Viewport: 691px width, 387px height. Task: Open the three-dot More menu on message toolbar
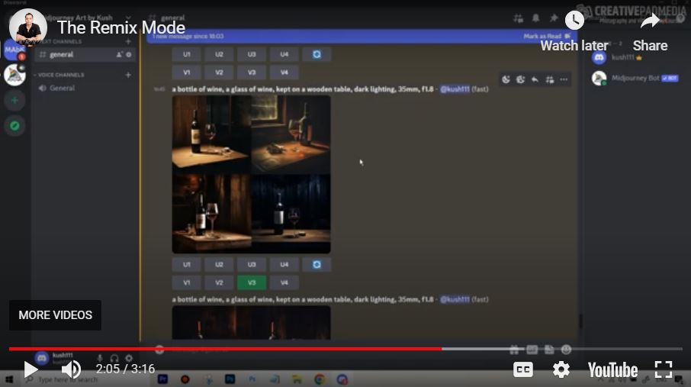click(x=564, y=79)
